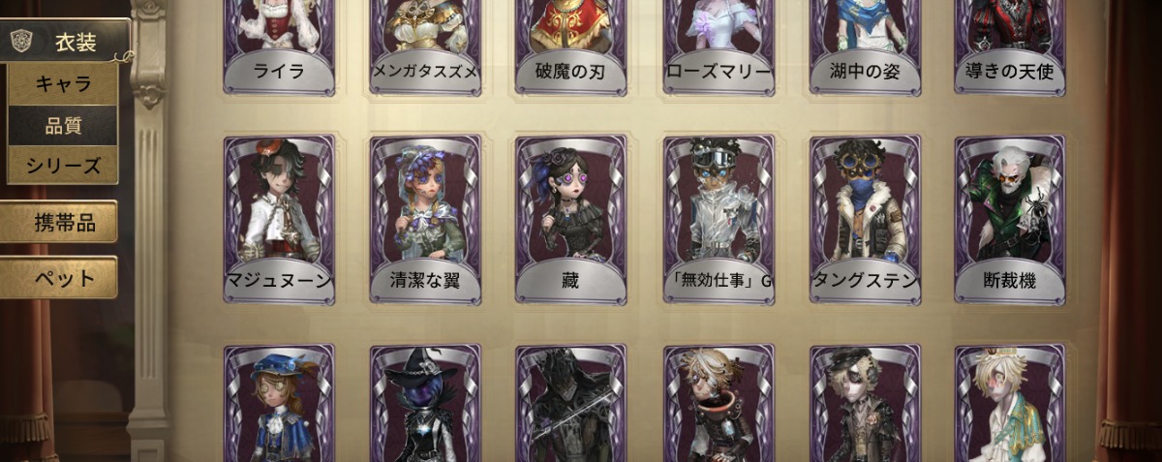This screenshot has height=462, width=1162.
Task: Open the 湖中の姿 costume card
Action: tap(865, 46)
